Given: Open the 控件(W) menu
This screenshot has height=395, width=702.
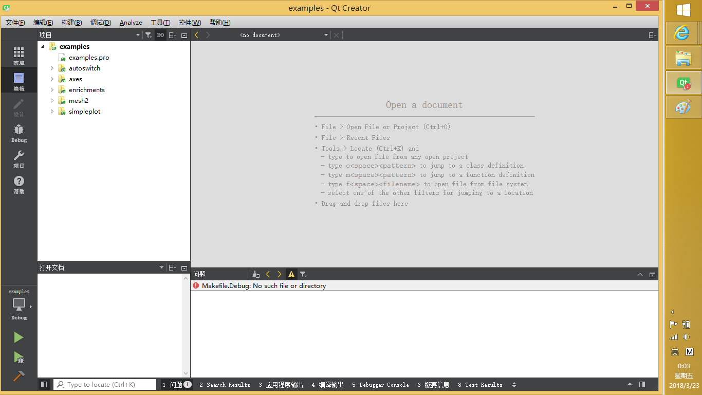Looking at the screenshot, I should coord(190,23).
